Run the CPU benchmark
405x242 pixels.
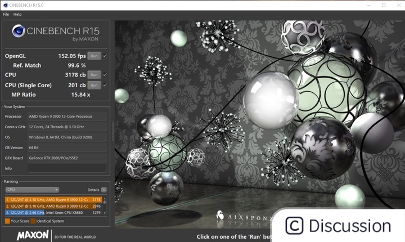(x=94, y=75)
